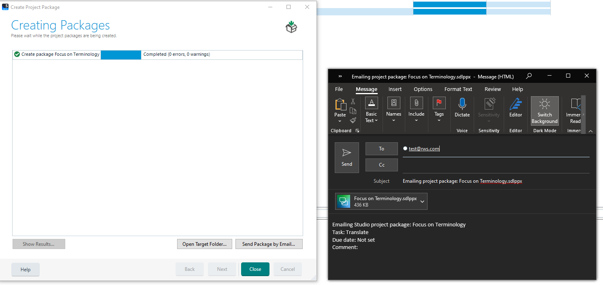The height and width of the screenshot is (285, 603).
Task: Click the Comment line in the email body
Action: [345, 247]
